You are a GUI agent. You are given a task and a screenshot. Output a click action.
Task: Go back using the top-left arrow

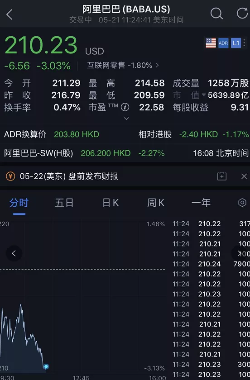click(9, 14)
